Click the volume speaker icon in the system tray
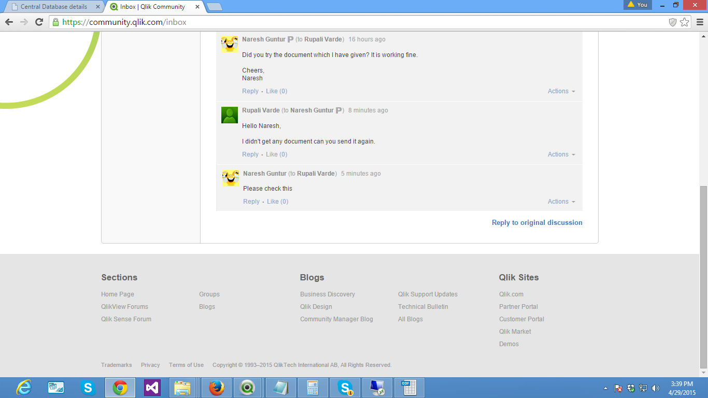The image size is (708, 398). [x=656, y=388]
